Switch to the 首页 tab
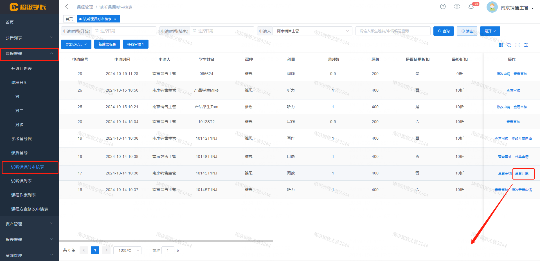Image resolution: width=540 pixels, height=261 pixels. pos(69,19)
